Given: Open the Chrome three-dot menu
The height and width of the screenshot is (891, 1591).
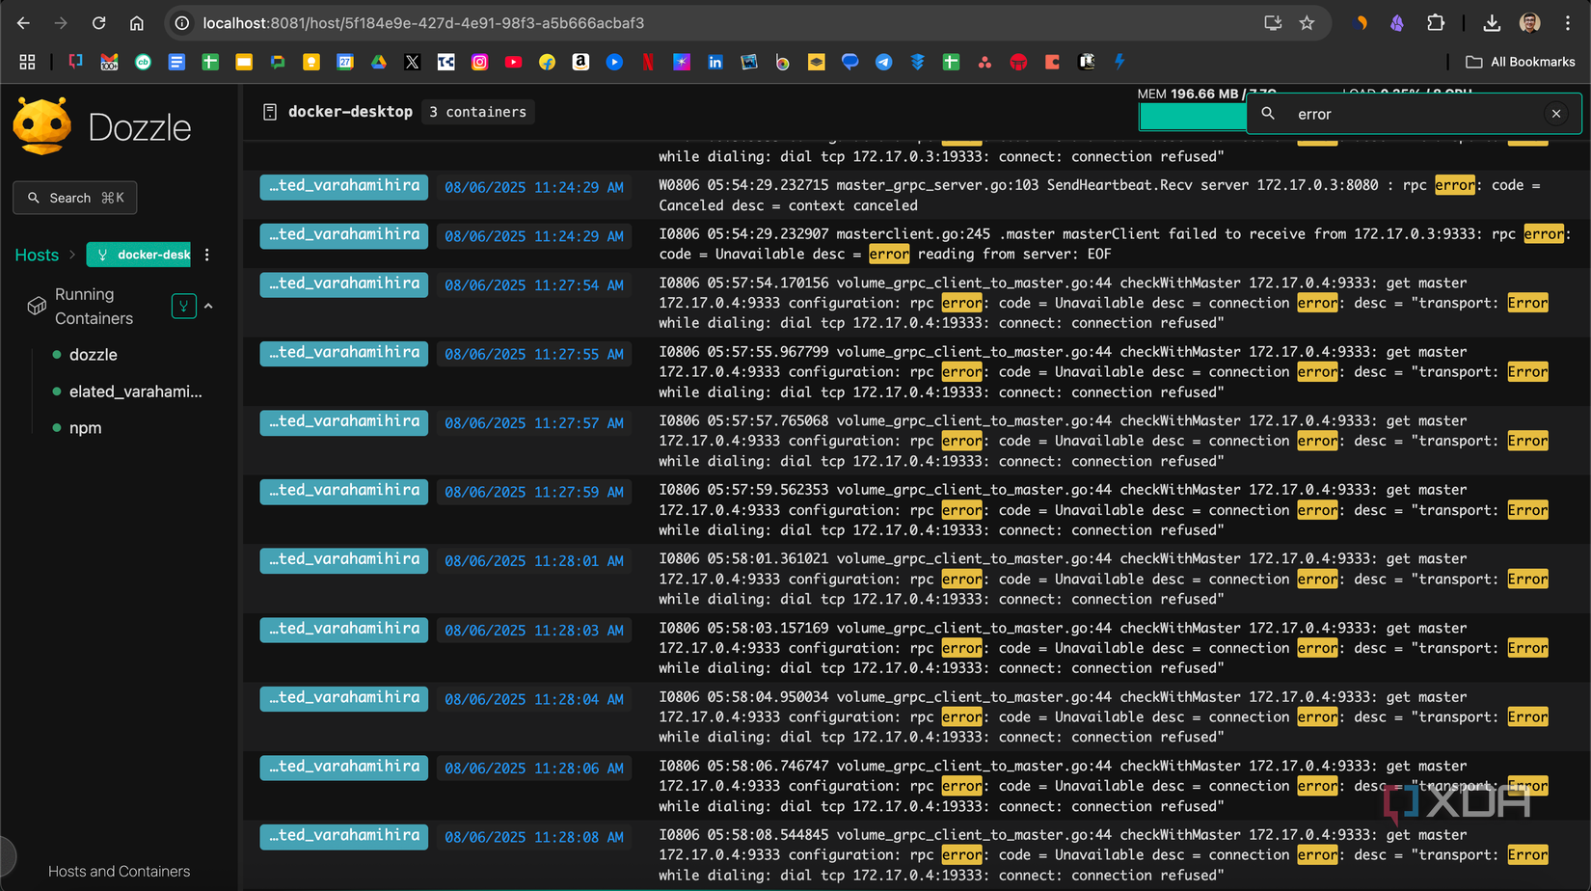Looking at the screenshot, I should coord(1568,23).
